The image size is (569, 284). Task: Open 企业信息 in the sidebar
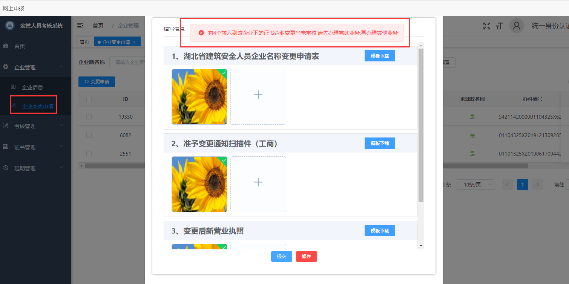coord(32,87)
